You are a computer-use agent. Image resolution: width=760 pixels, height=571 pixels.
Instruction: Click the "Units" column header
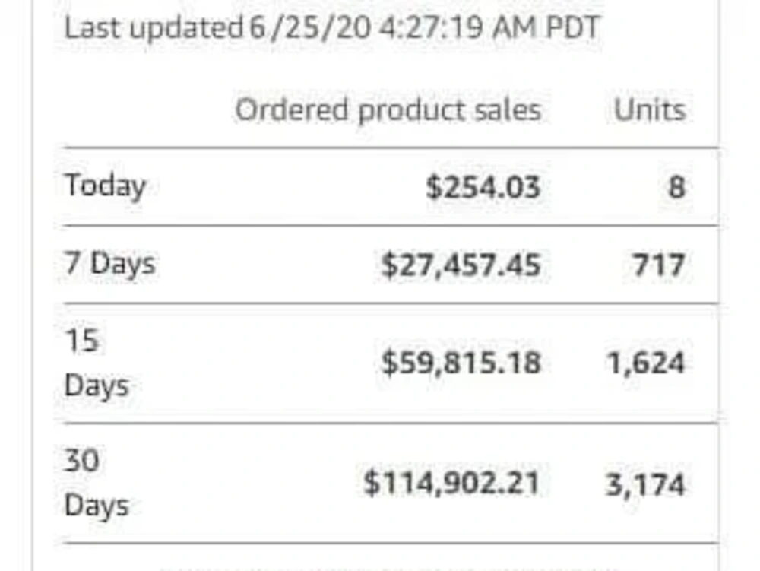pos(650,110)
